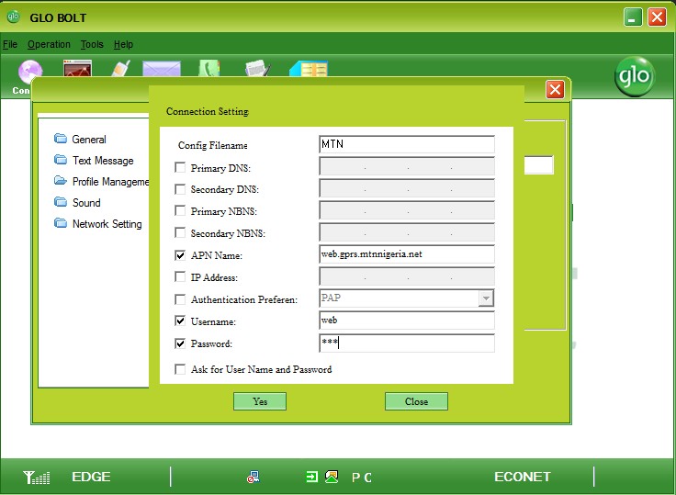
Task: Click the picture icon in status bar
Action: tap(332, 477)
